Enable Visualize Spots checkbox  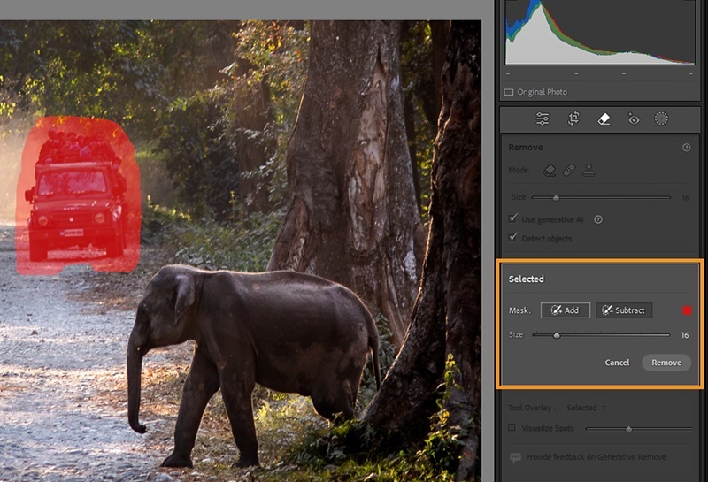coord(512,427)
